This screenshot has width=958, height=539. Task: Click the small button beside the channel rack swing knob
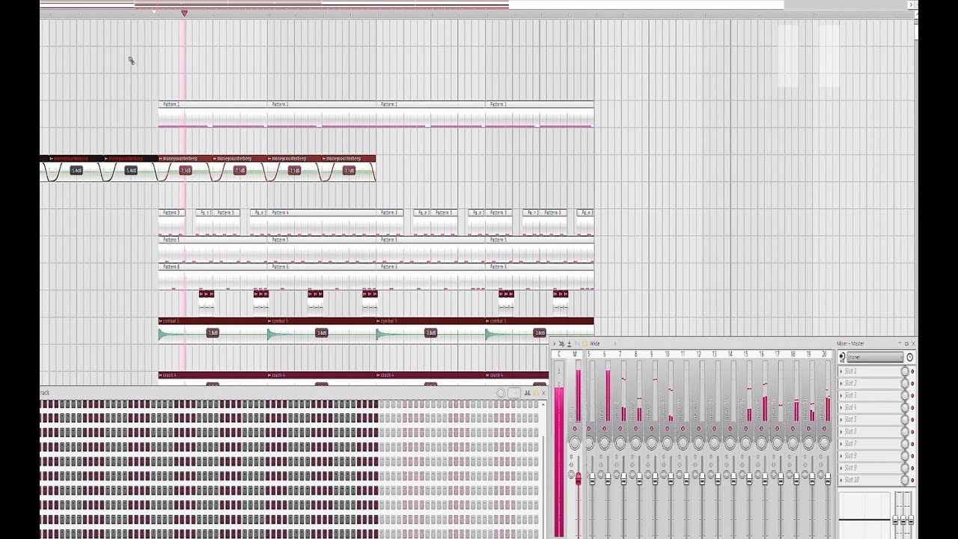click(x=513, y=392)
